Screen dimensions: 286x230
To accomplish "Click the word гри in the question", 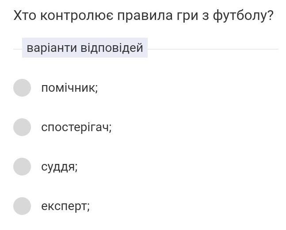I will tap(187, 17).
